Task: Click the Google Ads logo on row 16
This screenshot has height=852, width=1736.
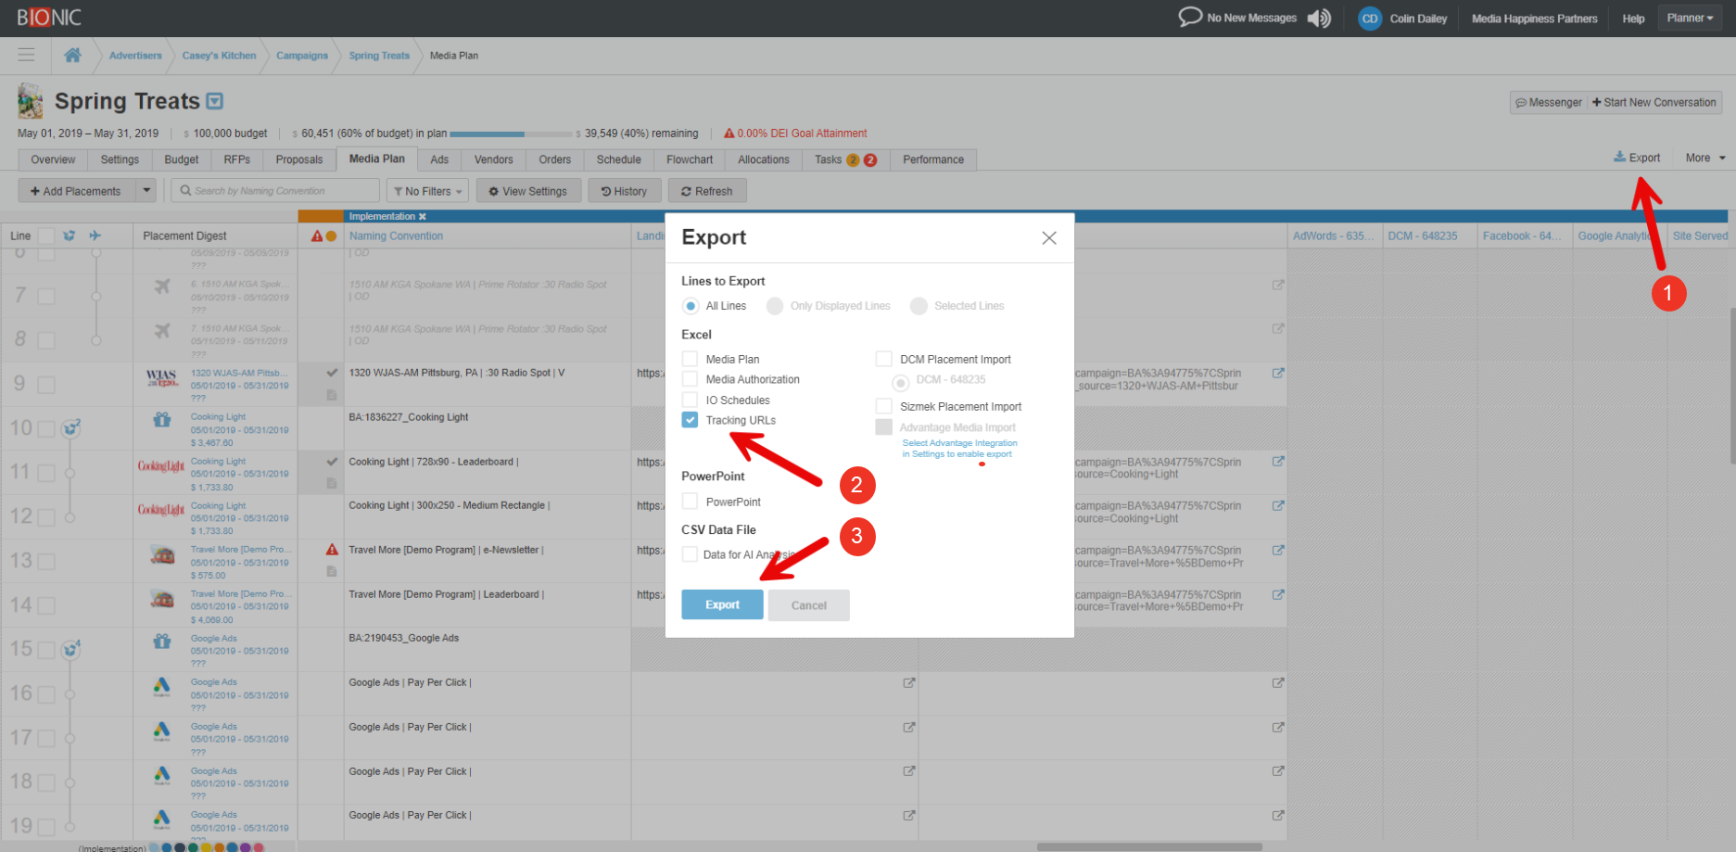Action: coord(162,686)
